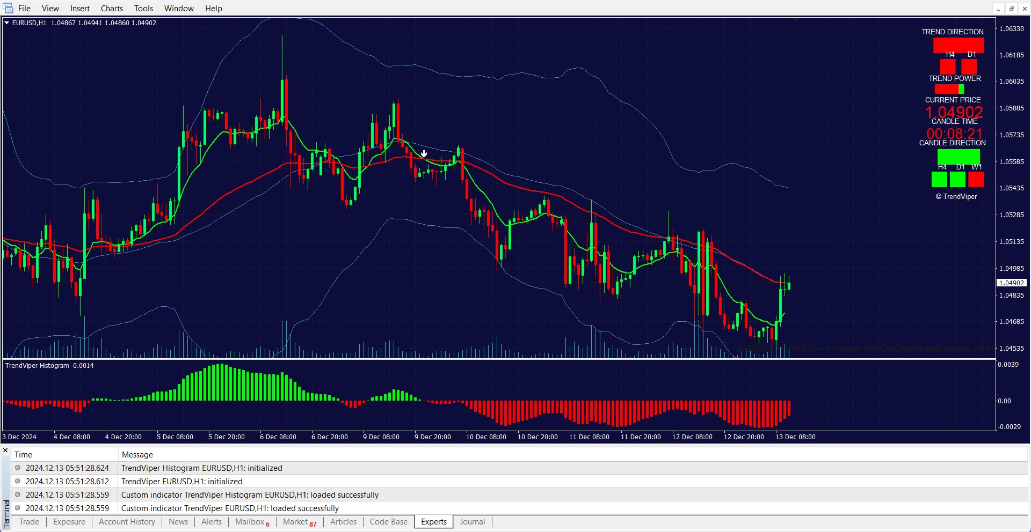Image resolution: width=1031 pixels, height=532 pixels.
Task: Expand the EURUSD,H1 chart title triangle
Action: click(x=7, y=23)
